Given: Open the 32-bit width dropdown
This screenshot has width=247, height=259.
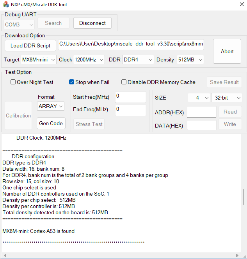Looking at the screenshot, I should 227,98.
